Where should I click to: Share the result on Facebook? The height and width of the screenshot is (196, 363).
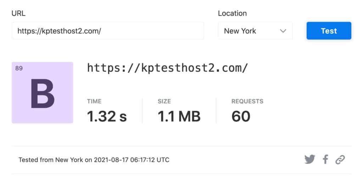pyautogui.click(x=325, y=159)
